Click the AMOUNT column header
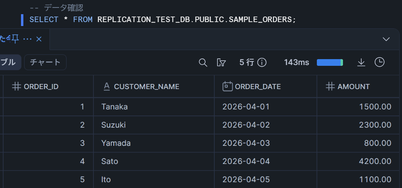 (x=353, y=86)
